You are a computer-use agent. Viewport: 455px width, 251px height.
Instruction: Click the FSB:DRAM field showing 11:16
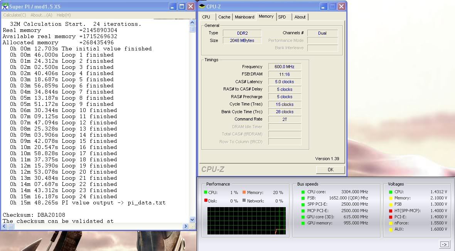(285, 74)
